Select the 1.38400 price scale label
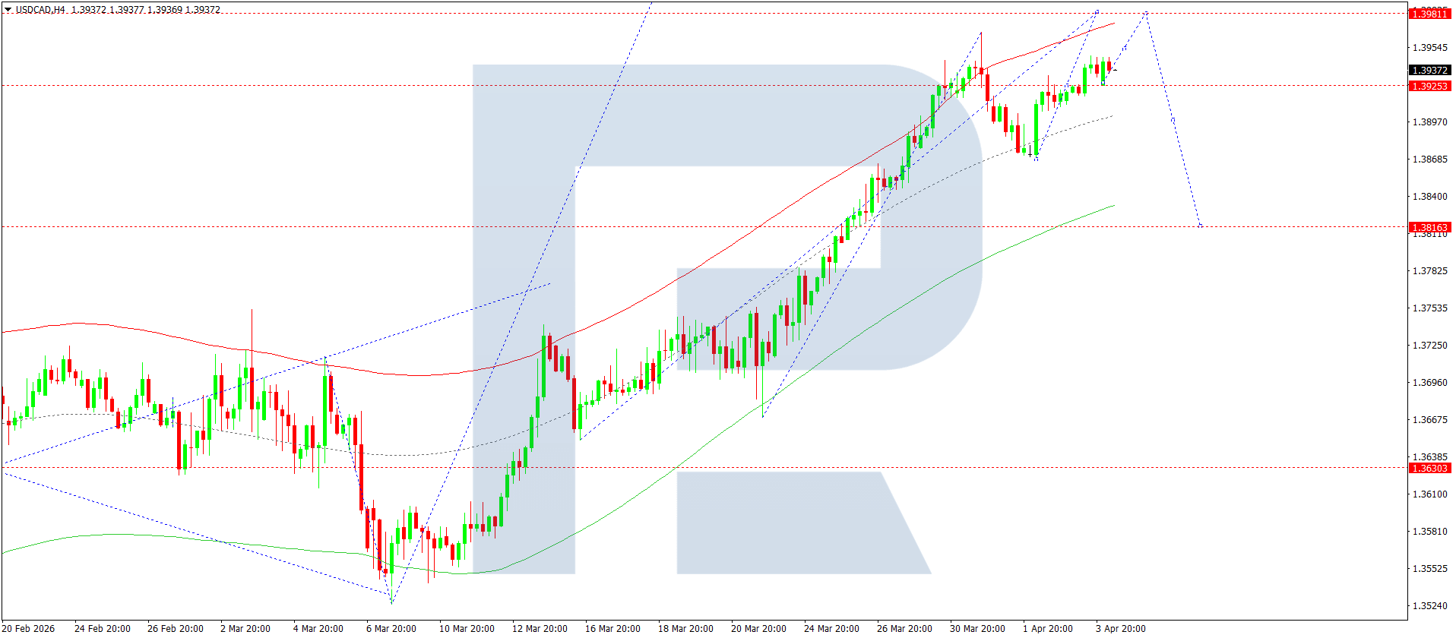 coord(1429,197)
